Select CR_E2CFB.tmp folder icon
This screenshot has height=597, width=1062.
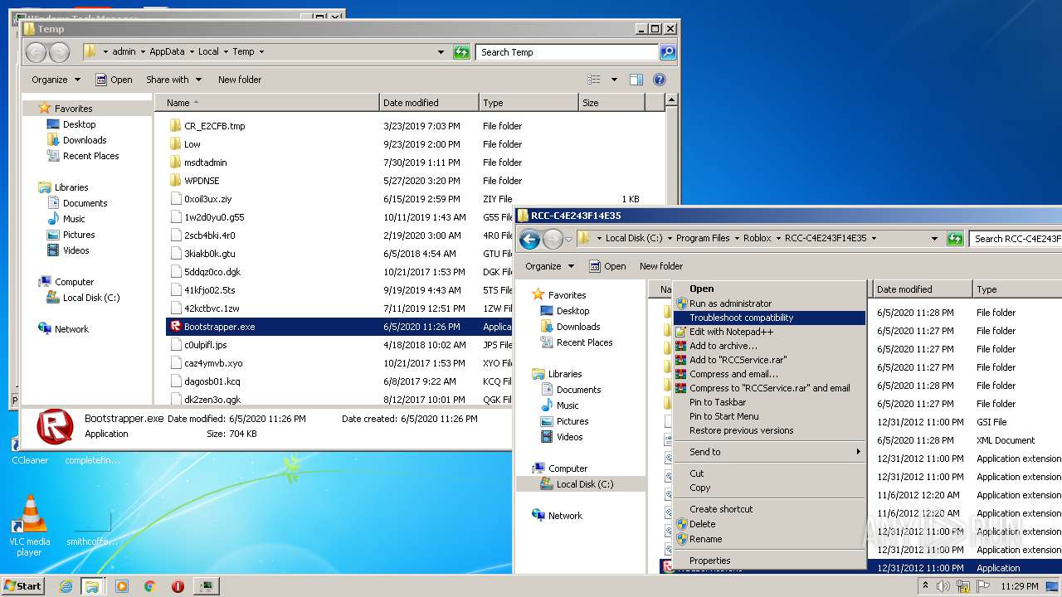click(x=175, y=126)
